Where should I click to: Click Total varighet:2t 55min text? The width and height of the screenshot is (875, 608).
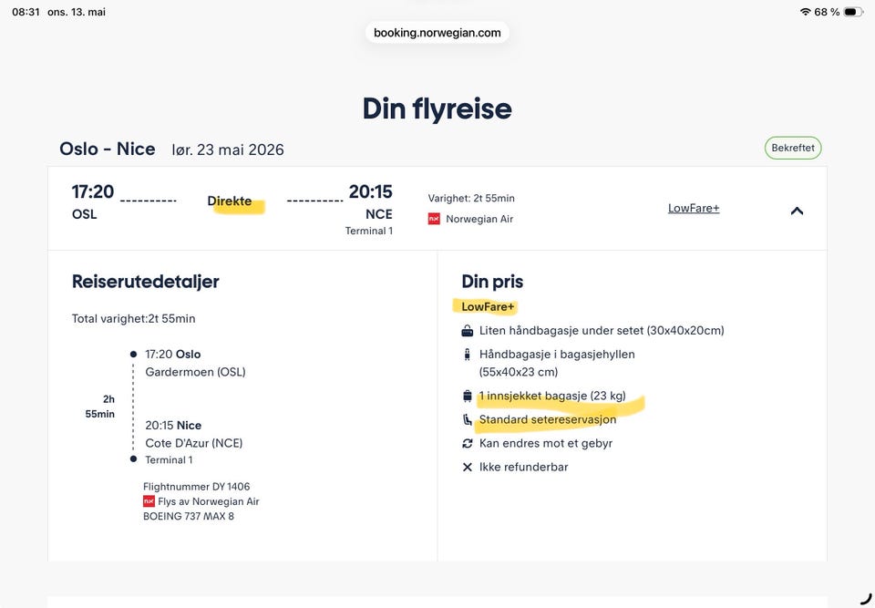(x=133, y=319)
